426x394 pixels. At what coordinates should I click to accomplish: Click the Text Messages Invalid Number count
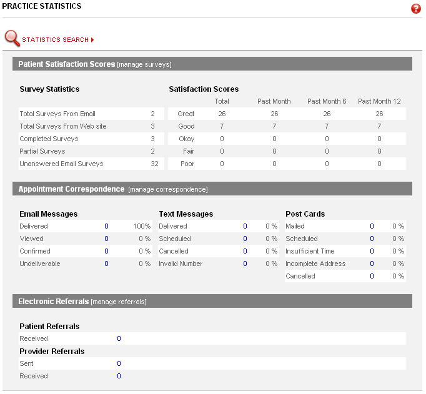(245, 263)
